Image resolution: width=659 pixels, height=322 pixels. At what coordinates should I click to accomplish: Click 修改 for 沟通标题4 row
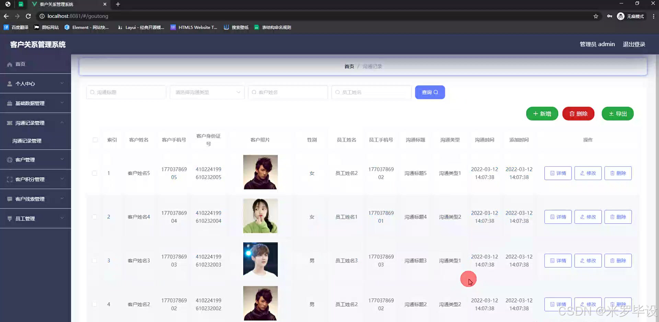click(x=588, y=217)
